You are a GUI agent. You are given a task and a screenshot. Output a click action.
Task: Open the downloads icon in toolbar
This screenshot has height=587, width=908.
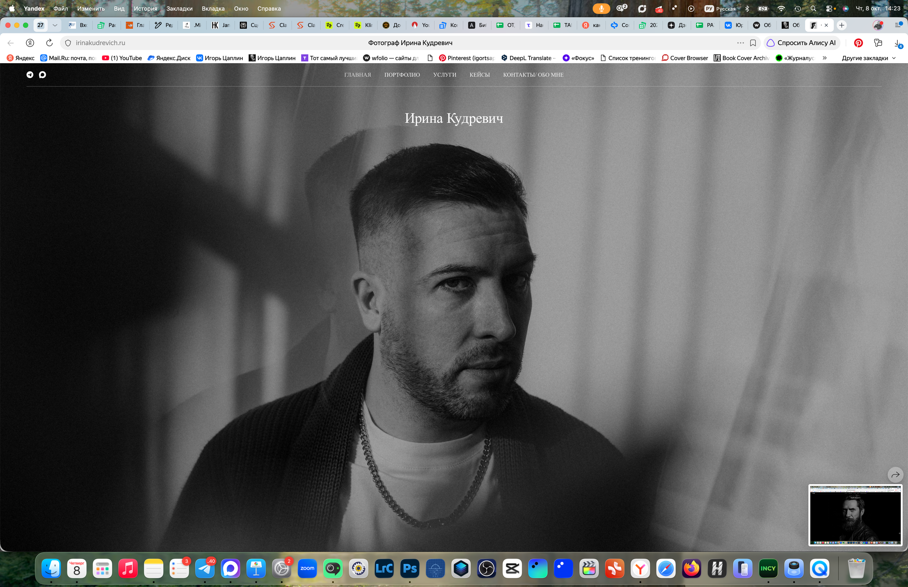[x=897, y=43]
